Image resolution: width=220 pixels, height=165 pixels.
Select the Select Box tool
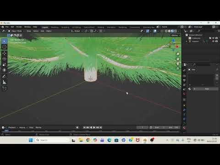[5, 41]
